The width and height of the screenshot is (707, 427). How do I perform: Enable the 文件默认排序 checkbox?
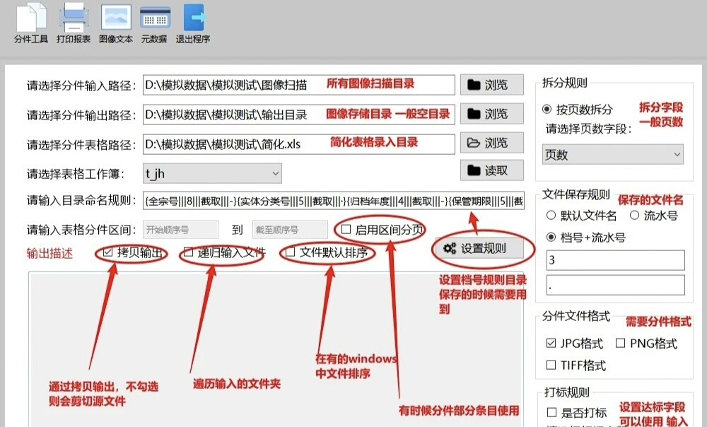point(291,252)
